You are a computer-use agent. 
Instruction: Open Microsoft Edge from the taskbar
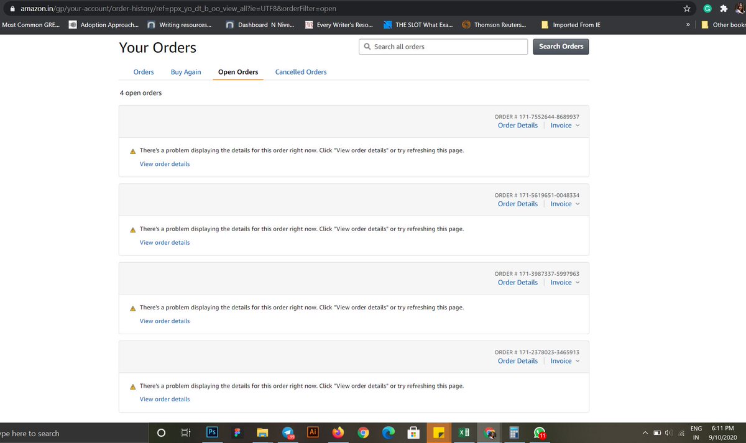pyautogui.click(x=389, y=433)
